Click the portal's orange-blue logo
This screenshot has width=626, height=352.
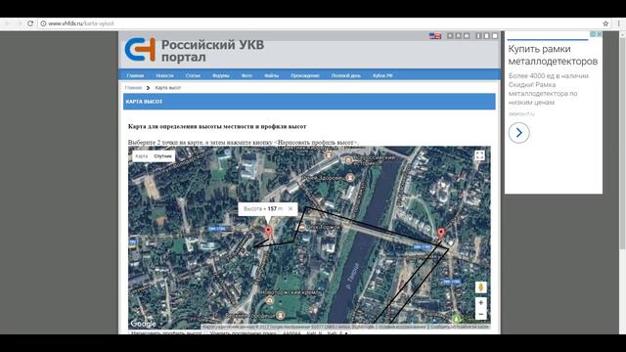click(140, 50)
